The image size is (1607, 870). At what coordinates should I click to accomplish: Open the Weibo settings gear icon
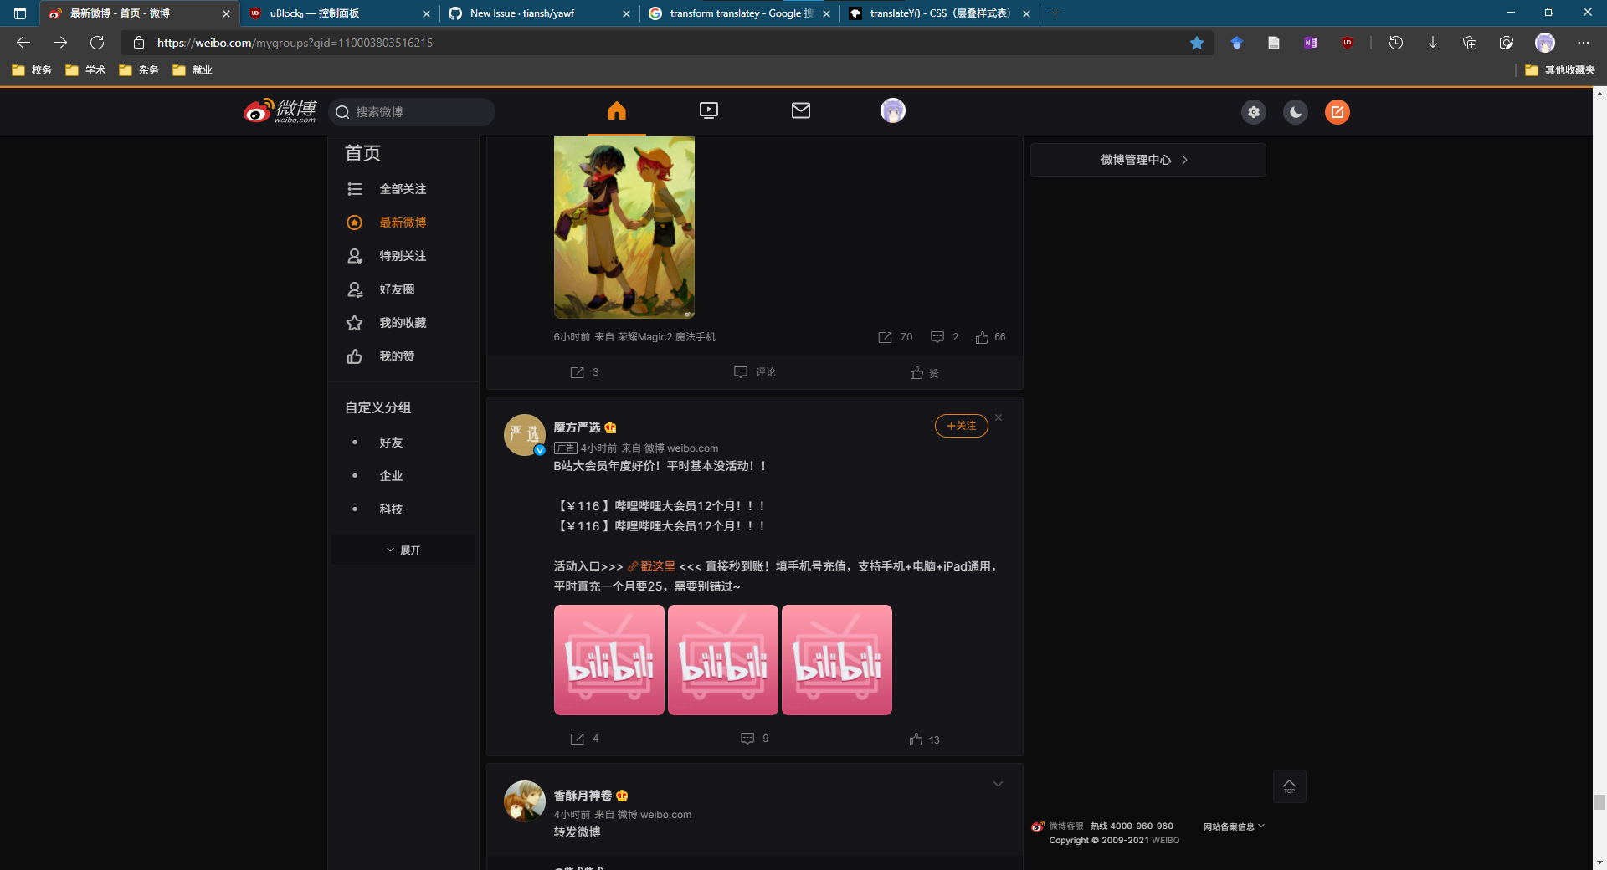(x=1254, y=112)
